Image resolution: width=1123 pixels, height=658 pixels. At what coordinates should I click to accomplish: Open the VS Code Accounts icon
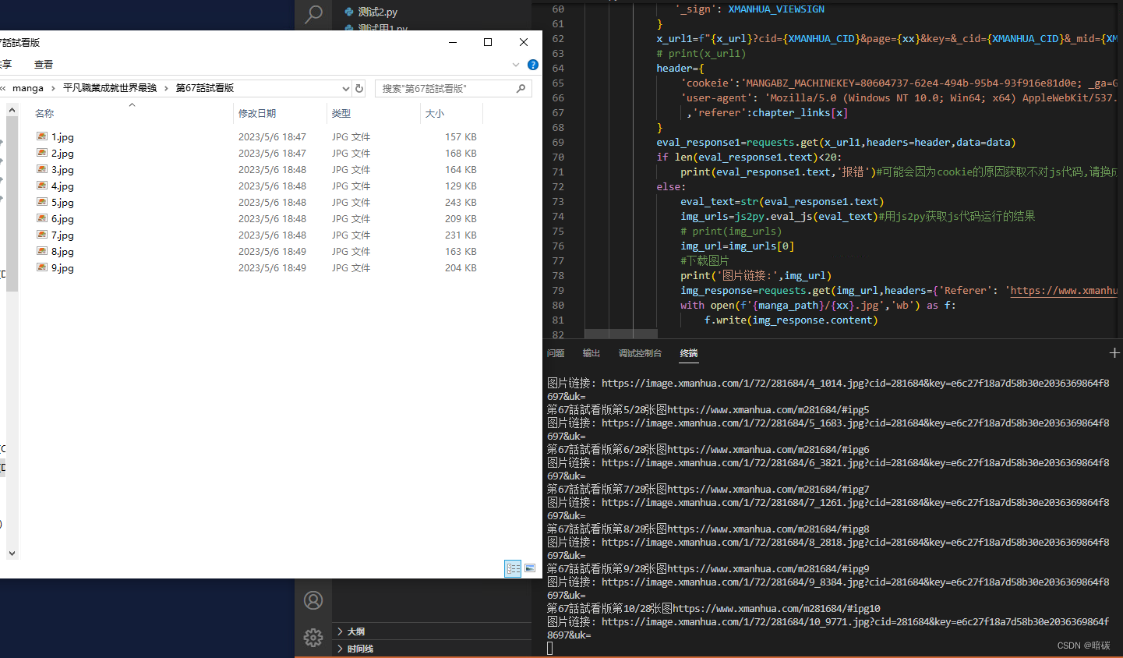coord(313,600)
